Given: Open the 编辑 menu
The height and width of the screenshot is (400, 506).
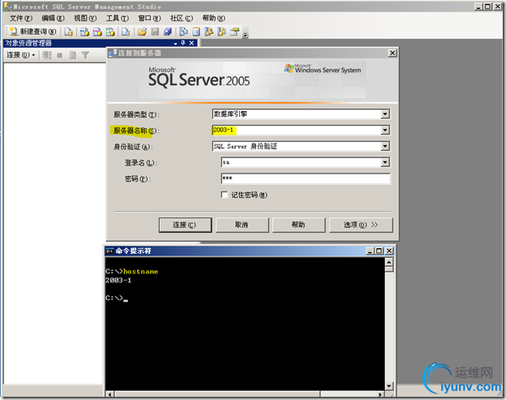Looking at the screenshot, I should [54, 18].
